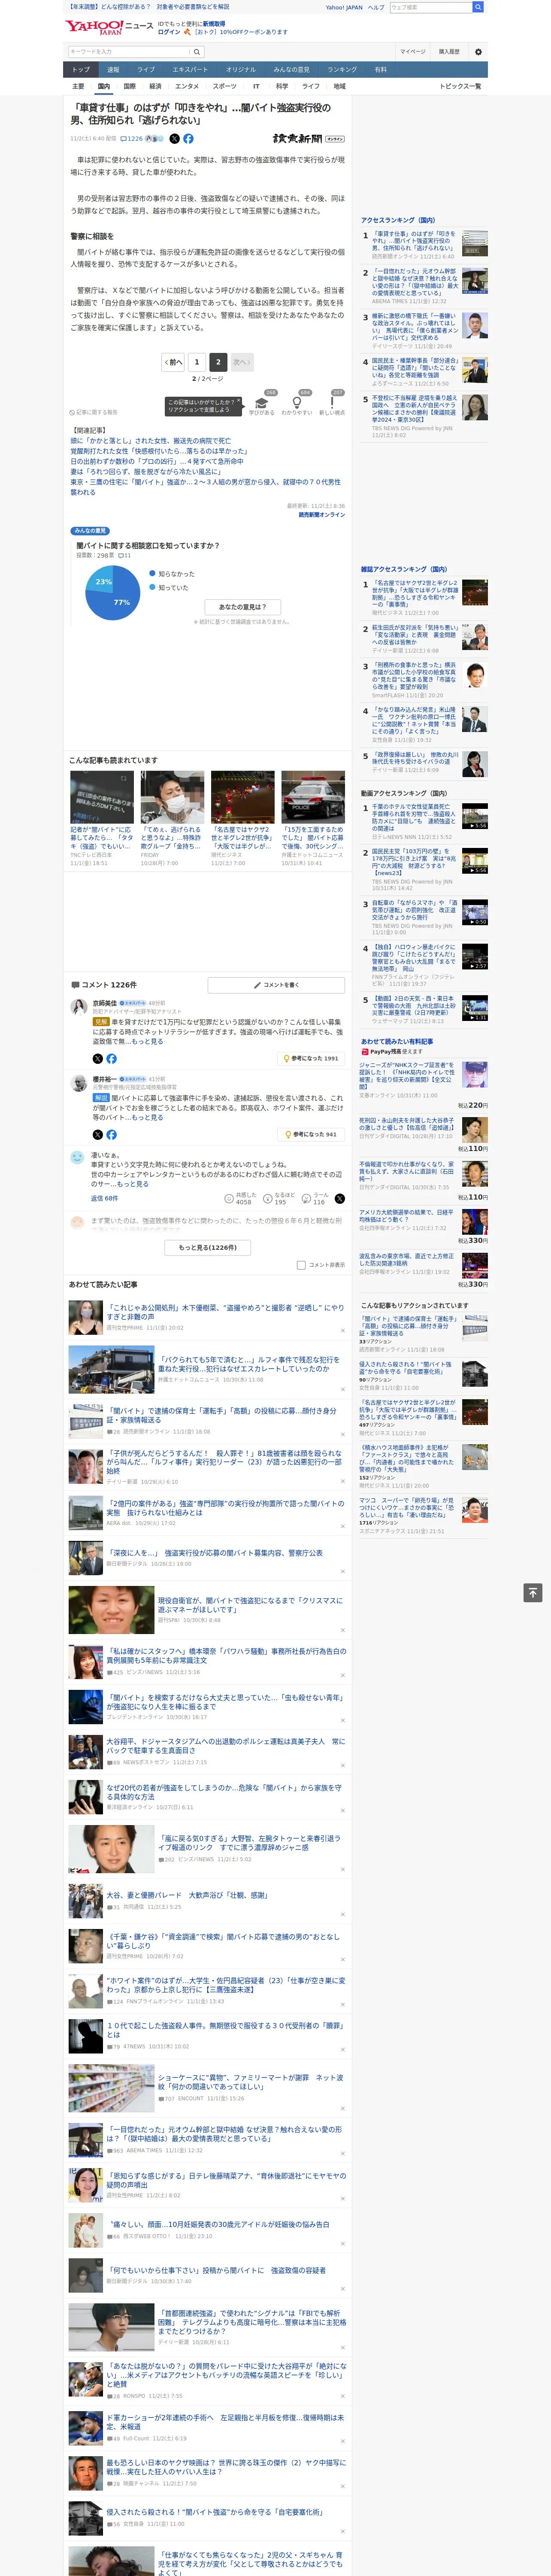
Task: Click 記事に関する報告 report icon link
Action: pyautogui.click(x=94, y=412)
